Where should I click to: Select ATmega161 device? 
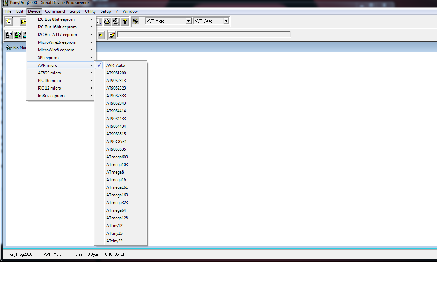click(121, 187)
